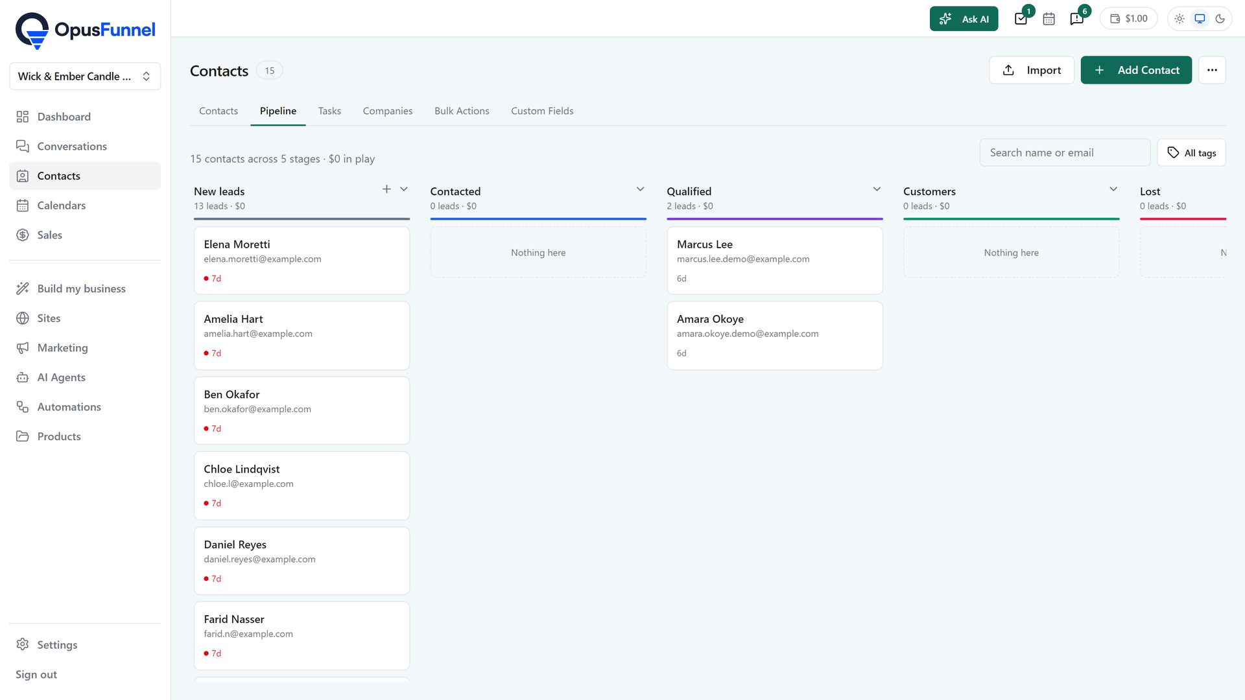This screenshot has height=700, width=1245.
Task: Open Sales in the sidebar
Action: [85, 235]
